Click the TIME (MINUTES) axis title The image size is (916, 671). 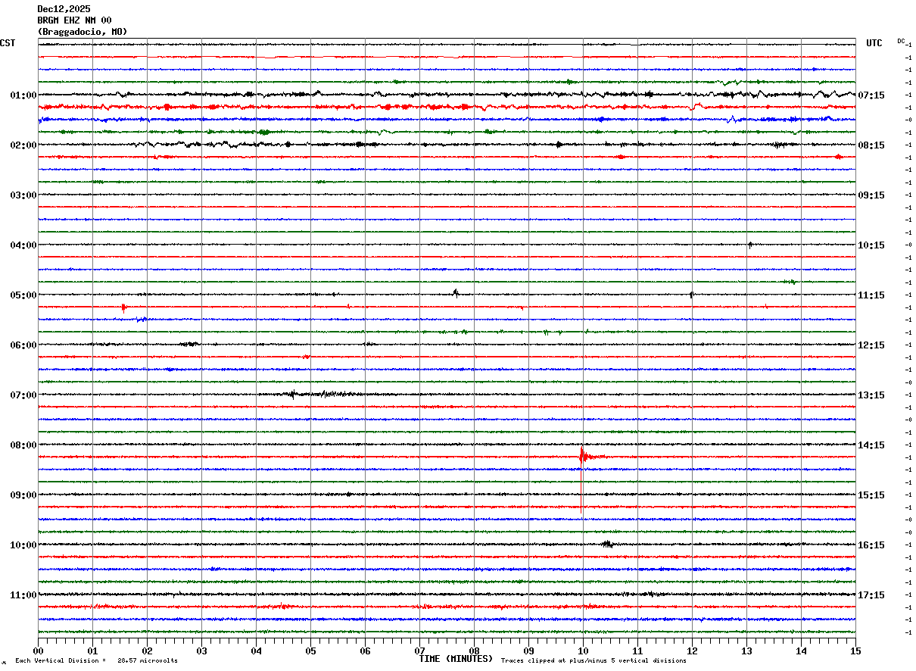click(456, 659)
